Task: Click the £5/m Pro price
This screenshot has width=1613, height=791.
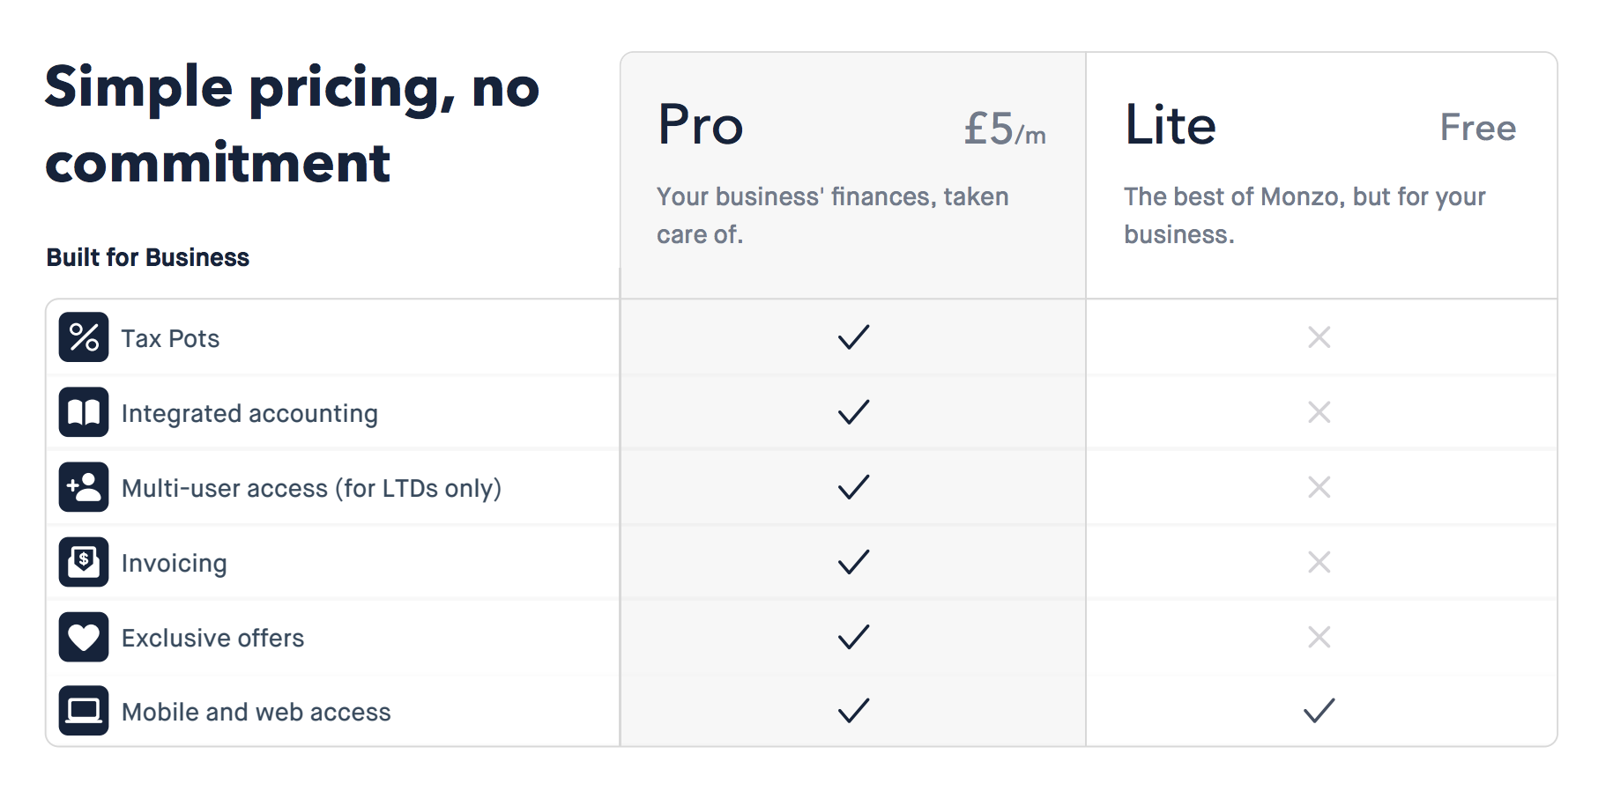Action: click(1004, 129)
